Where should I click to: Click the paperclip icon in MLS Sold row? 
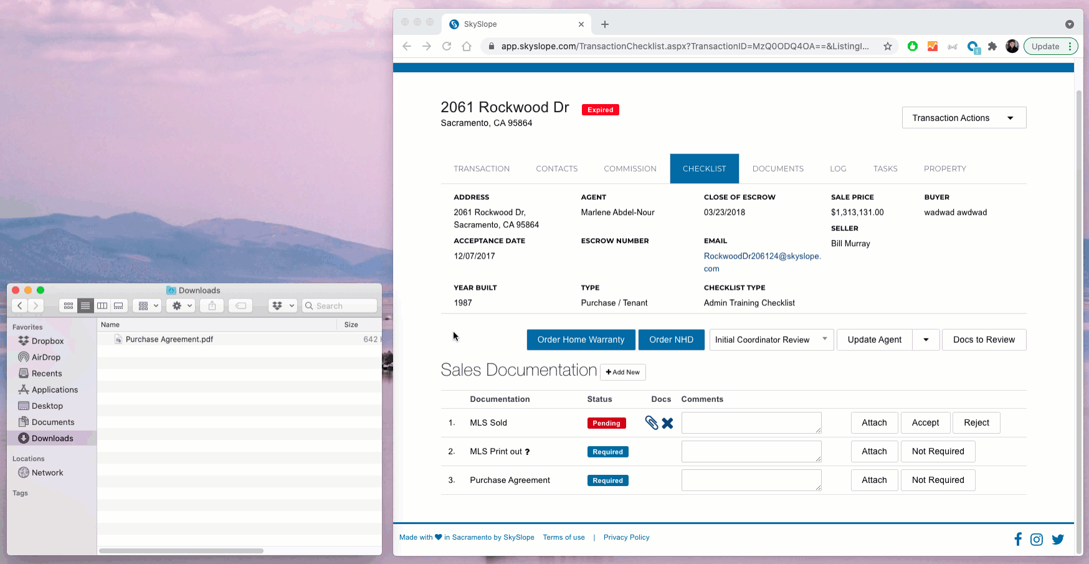tap(652, 423)
